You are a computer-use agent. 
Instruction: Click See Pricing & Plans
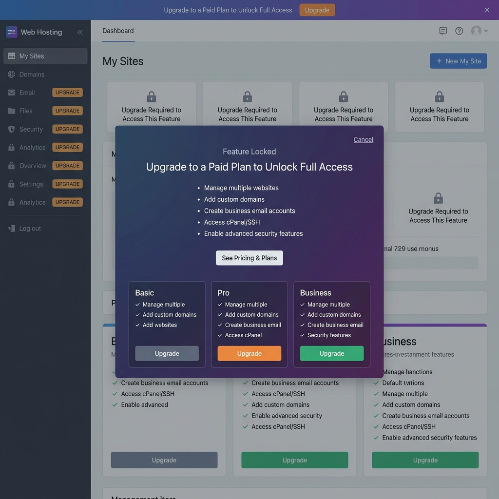(x=249, y=258)
